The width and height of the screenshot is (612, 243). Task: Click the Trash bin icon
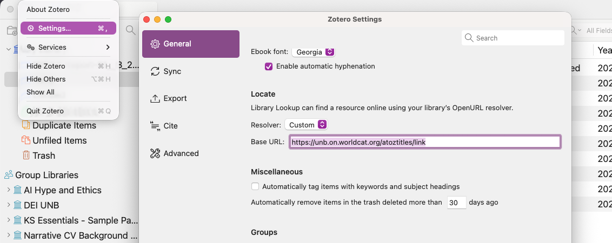[26, 155]
